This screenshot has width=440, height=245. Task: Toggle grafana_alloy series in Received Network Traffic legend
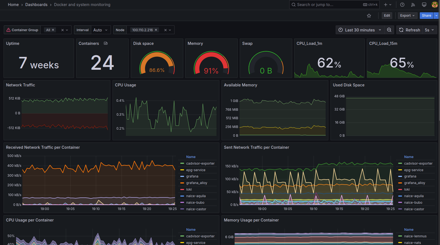[x=196, y=183]
